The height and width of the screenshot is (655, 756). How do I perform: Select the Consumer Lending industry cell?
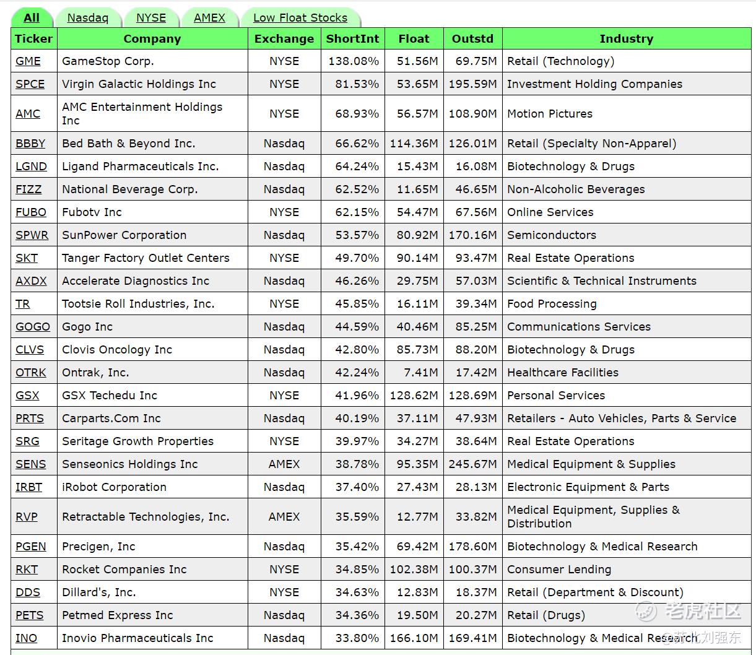[x=627, y=570]
